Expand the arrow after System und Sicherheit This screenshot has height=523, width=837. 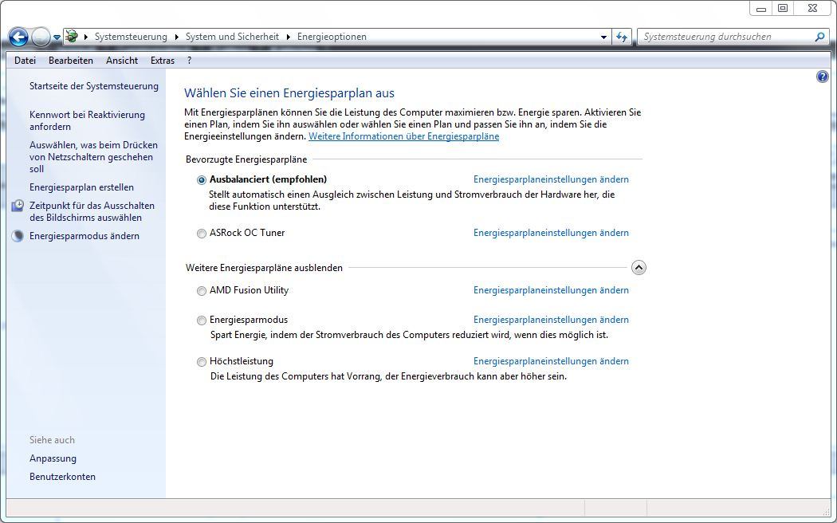pyautogui.click(x=289, y=37)
